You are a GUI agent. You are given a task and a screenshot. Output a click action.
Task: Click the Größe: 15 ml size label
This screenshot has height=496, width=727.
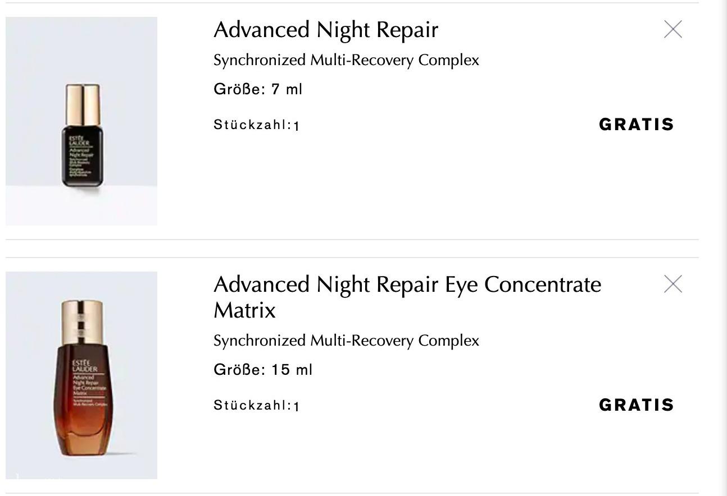click(x=263, y=370)
